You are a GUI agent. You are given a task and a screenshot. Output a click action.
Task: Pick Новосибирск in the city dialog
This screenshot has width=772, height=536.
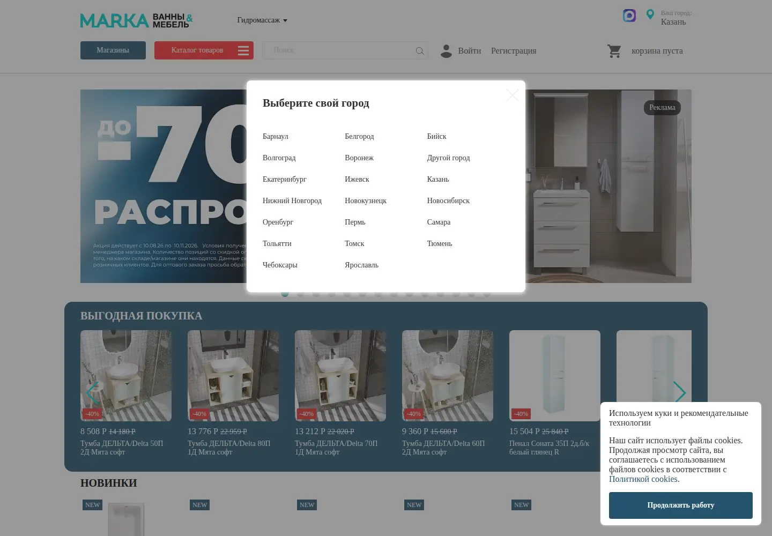(x=448, y=201)
